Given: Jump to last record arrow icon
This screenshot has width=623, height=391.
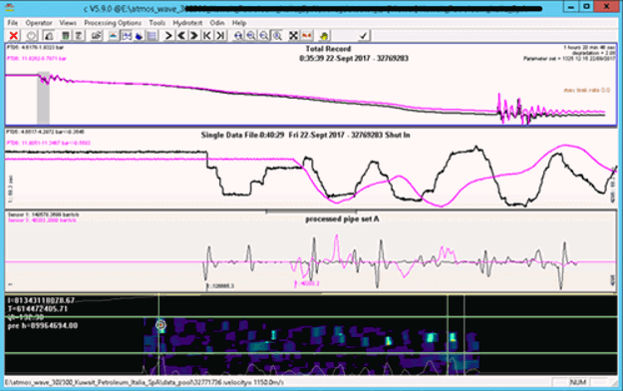Looking at the screenshot, I should point(220,36).
